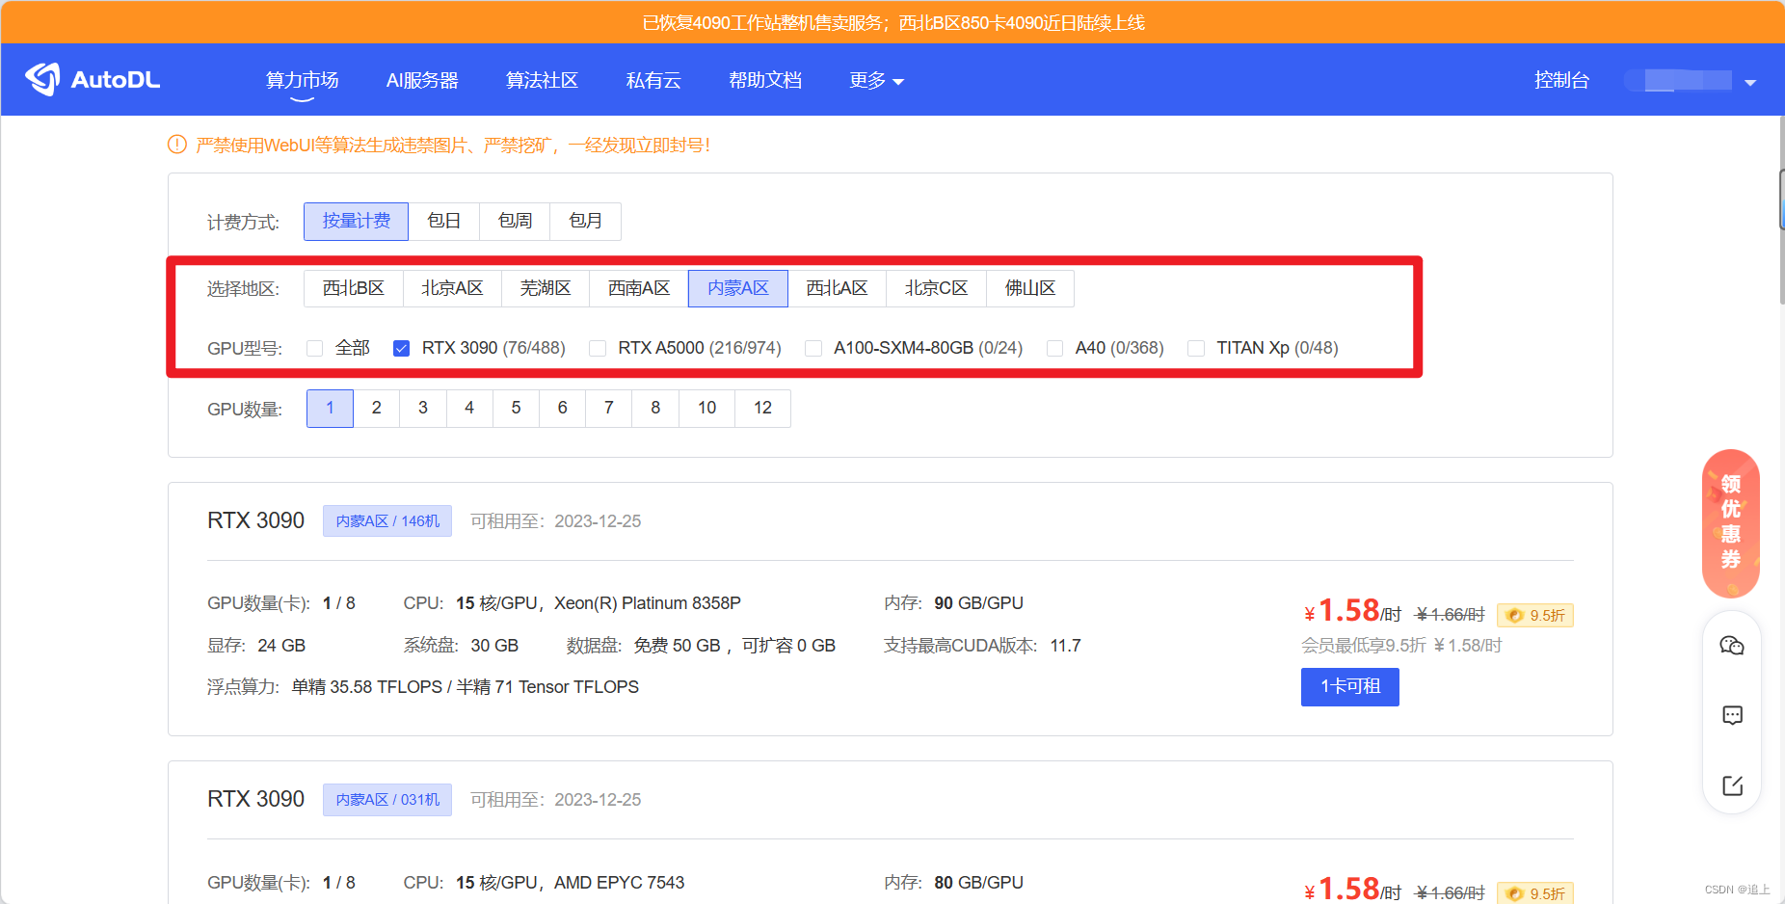This screenshot has width=1785, height=904.
Task: Choose the 西南A区 region
Action: [639, 288]
